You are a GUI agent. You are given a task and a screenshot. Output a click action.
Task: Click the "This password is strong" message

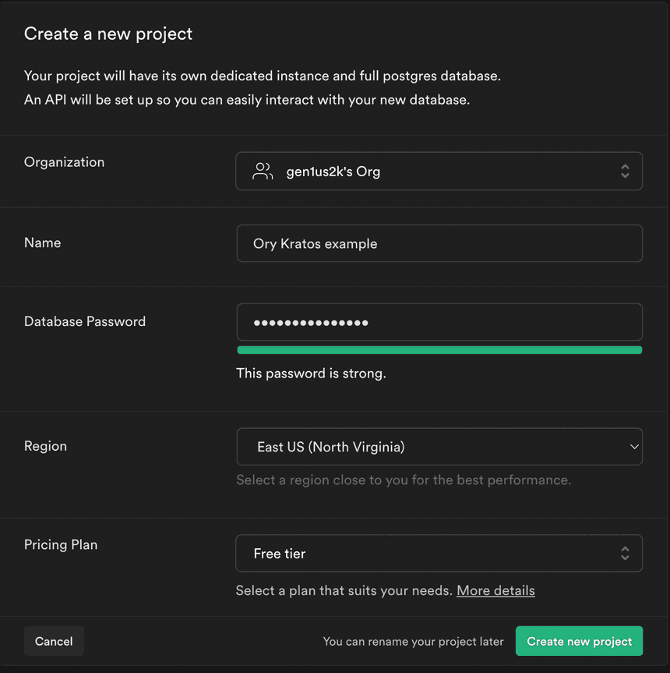(311, 374)
